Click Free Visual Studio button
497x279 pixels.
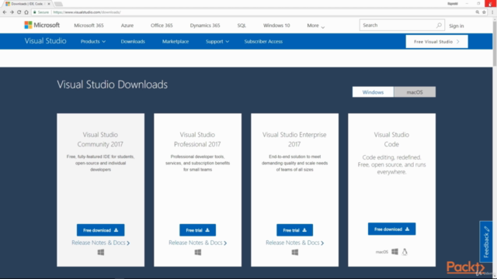coord(436,41)
